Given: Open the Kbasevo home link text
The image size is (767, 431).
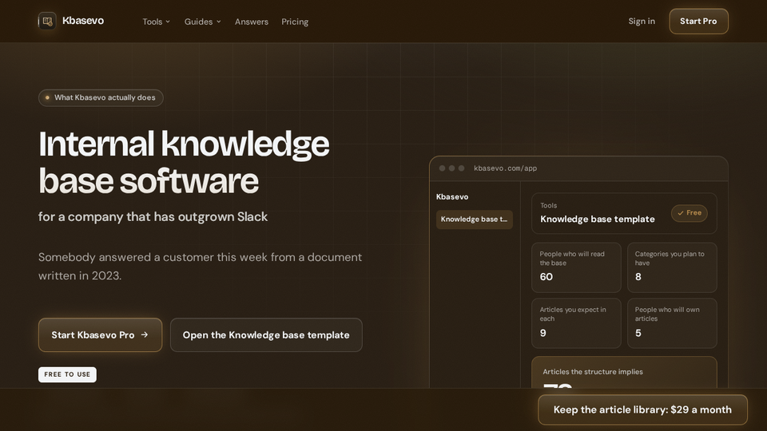Looking at the screenshot, I should click(82, 21).
